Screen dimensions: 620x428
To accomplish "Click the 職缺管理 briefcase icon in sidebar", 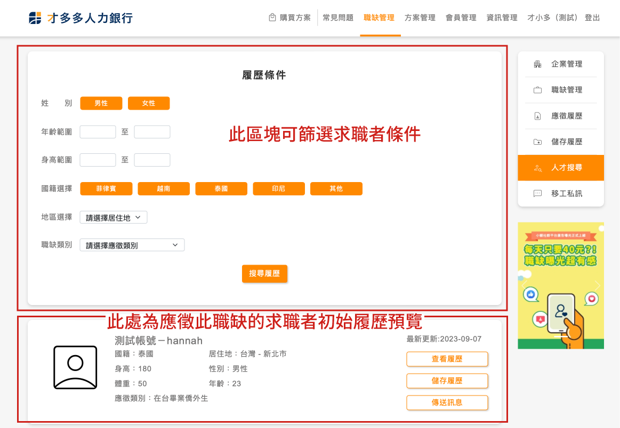I will point(537,90).
